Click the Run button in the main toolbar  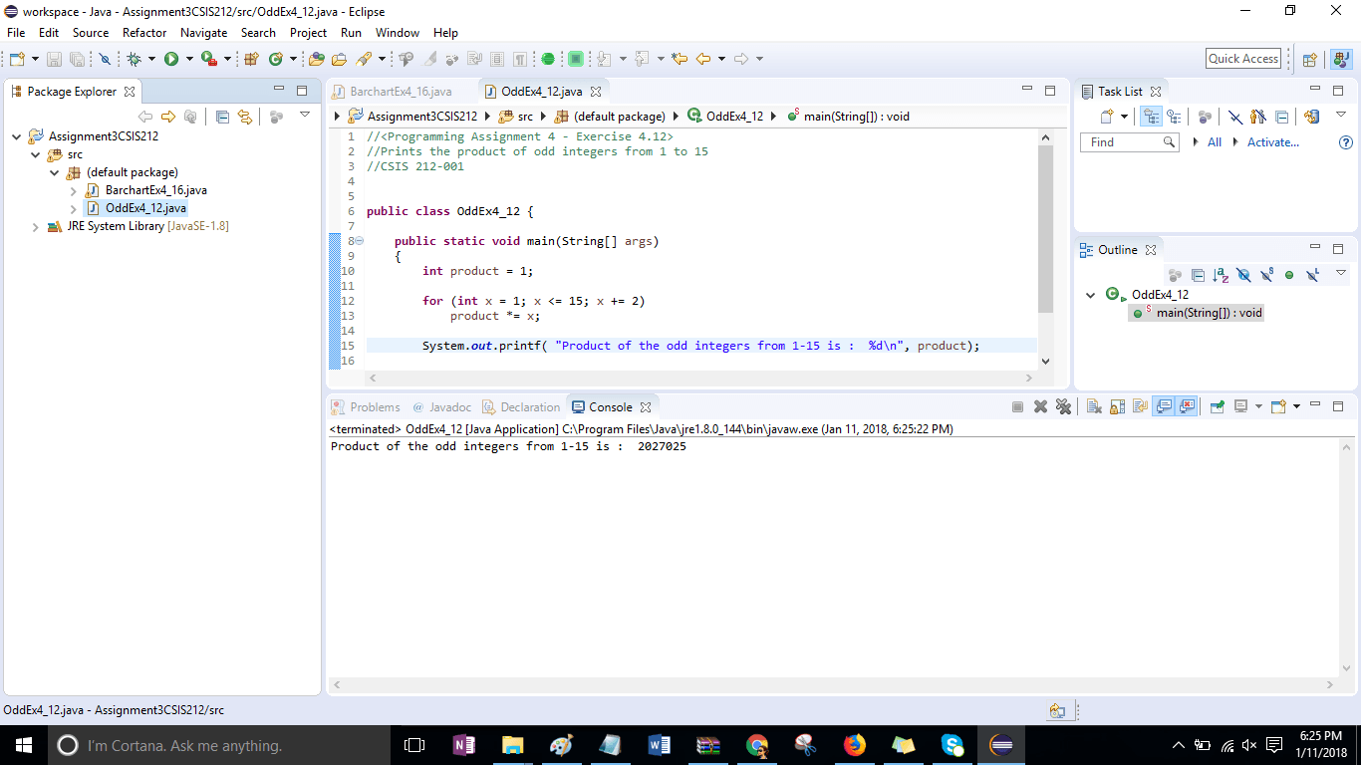[171, 59]
